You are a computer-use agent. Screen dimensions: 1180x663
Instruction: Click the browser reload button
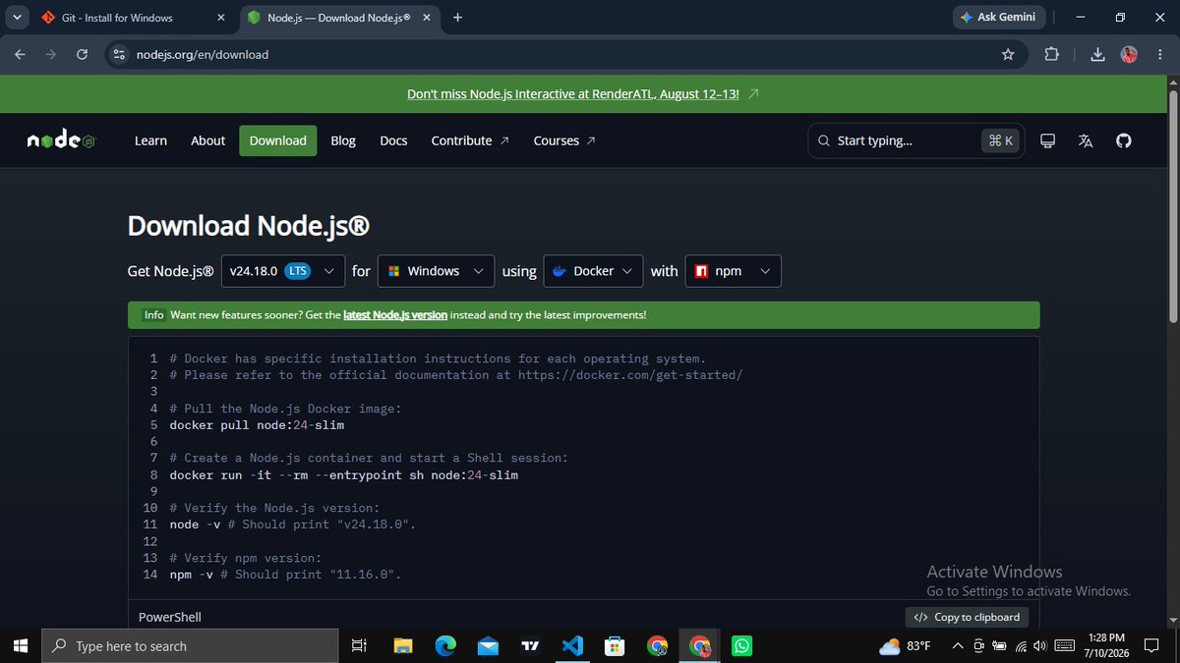82,54
